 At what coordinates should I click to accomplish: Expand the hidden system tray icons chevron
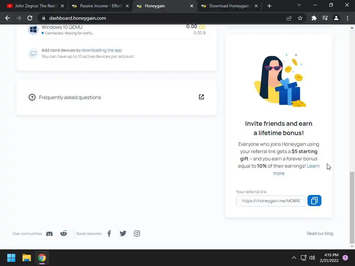click(x=294, y=258)
